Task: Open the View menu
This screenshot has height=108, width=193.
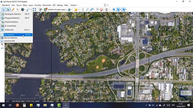Action: 13,5
